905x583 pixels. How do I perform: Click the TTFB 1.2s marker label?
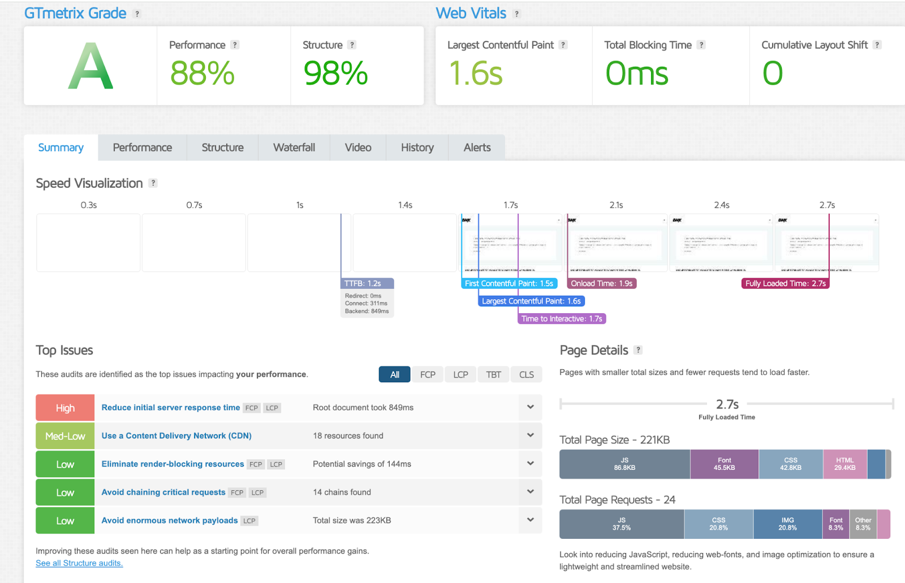tap(367, 283)
